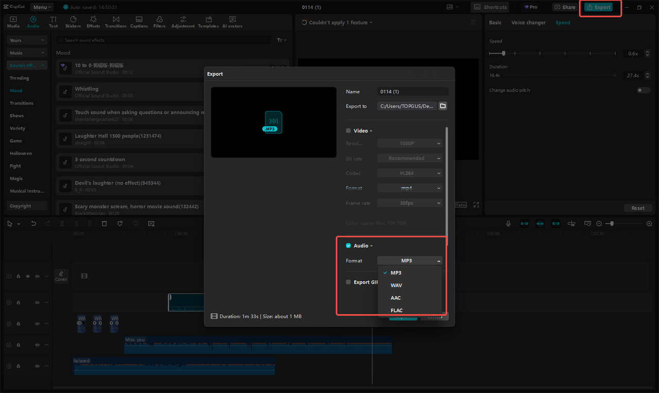The width and height of the screenshot is (659, 393).
Task: Open the Media panel
Action: pos(13,21)
